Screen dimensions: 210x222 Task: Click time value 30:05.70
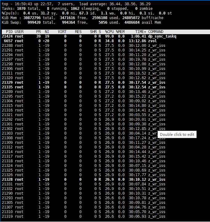[x=137, y=212]
